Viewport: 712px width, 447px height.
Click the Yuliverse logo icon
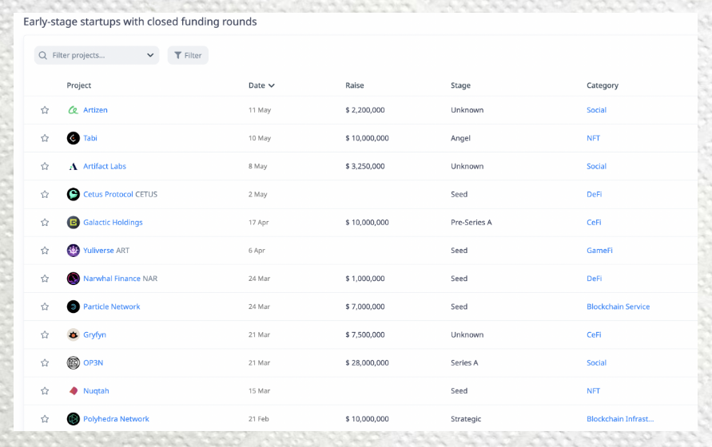click(73, 251)
